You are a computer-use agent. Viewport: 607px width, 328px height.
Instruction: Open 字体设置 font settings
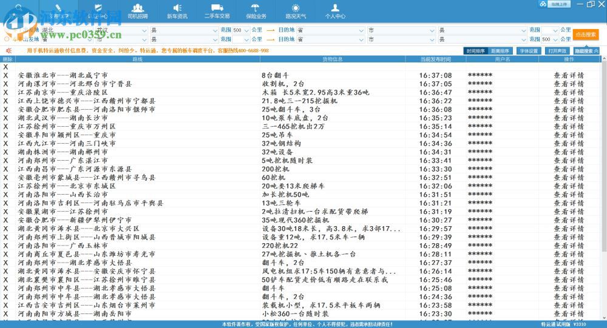click(529, 51)
